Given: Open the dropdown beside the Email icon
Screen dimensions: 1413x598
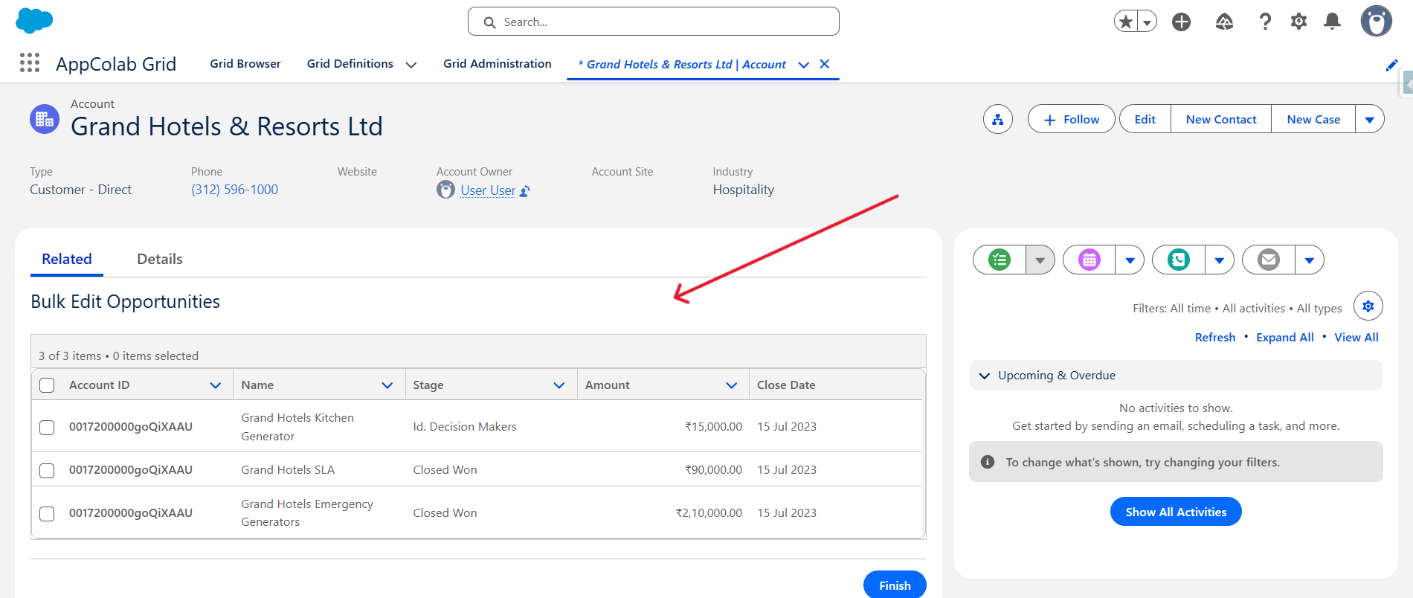Looking at the screenshot, I should tap(1310, 260).
